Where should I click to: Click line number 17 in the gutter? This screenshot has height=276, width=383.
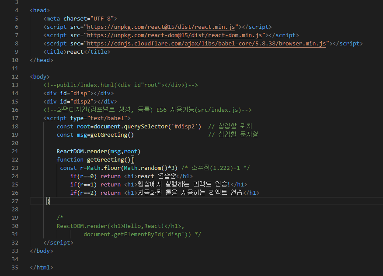[x=15, y=118]
